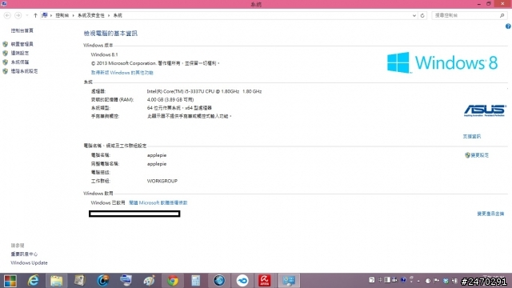The image size is (512, 288).
Task: Select the active System control panel taskbar icon
Action: (289, 281)
